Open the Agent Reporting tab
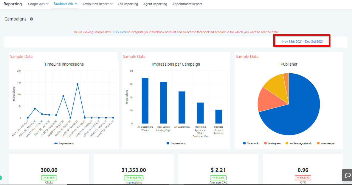 (155, 4)
